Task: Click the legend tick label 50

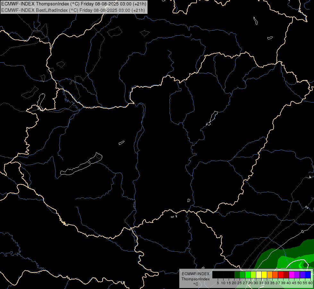Action: pos(299,283)
